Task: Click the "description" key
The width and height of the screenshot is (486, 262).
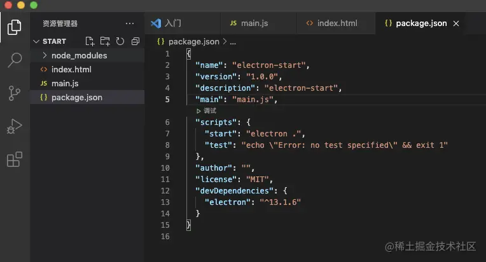Action: (x=225, y=88)
